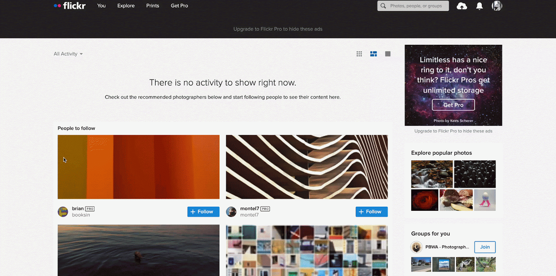
Task: Expand the All Activity filter dropdown
Action: tap(68, 54)
